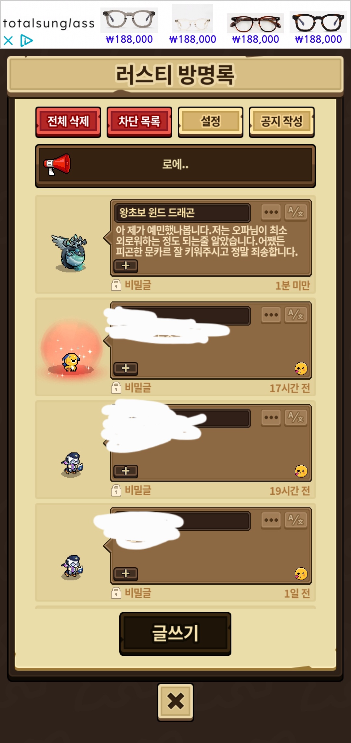Open more options on the 왕초보 윈드 드래곤 message
Image resolution: width=351 pixels, height=743 pixels.
(271, 212)
